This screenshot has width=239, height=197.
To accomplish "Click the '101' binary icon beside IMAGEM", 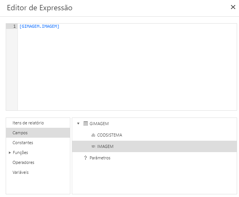I will (x=93, y=146).
